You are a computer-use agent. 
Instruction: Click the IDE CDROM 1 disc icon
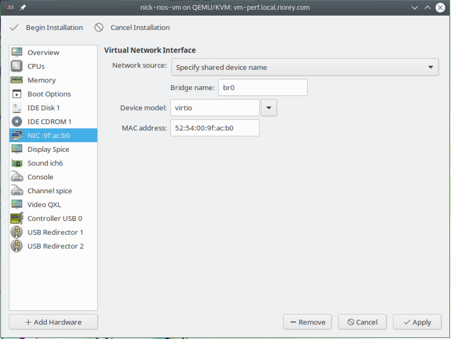pos(17,122)
